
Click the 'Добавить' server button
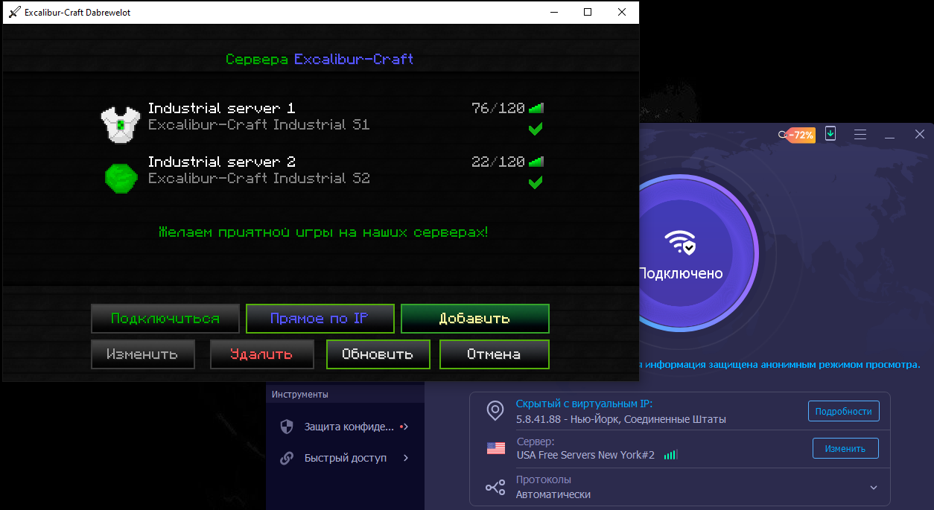[x=475, y=319]
